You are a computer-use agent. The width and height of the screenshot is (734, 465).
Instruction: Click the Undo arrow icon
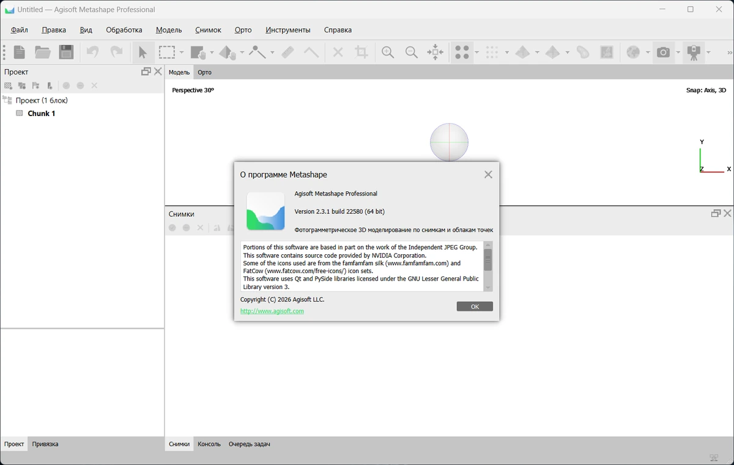[92, 52]
